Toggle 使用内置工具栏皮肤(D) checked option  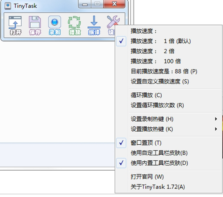[159, 163]
